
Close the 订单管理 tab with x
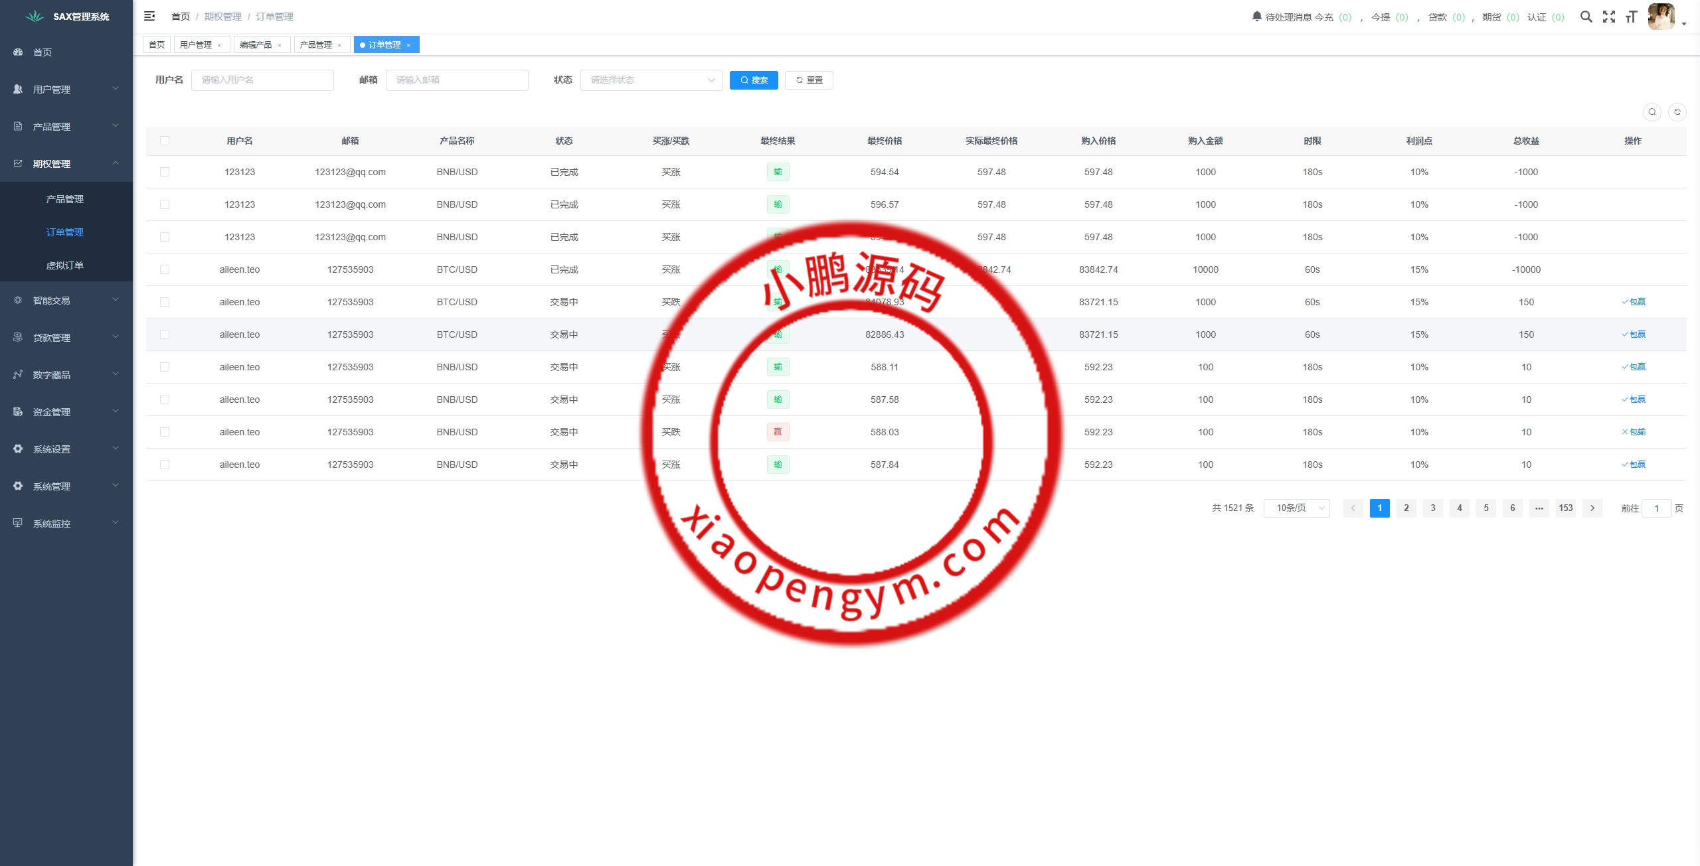408,45
